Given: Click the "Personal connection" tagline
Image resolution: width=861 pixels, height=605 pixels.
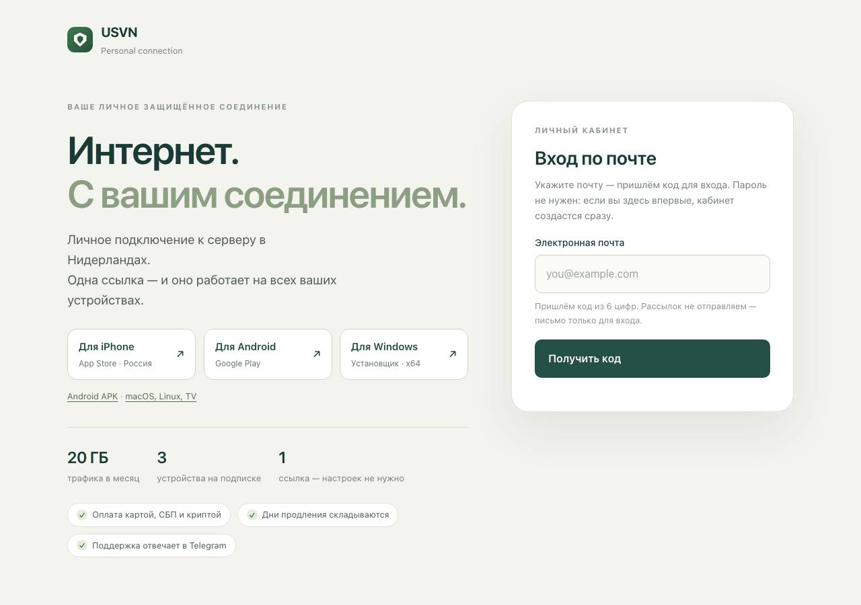Looking at the screenshot, I should (141, 51).
